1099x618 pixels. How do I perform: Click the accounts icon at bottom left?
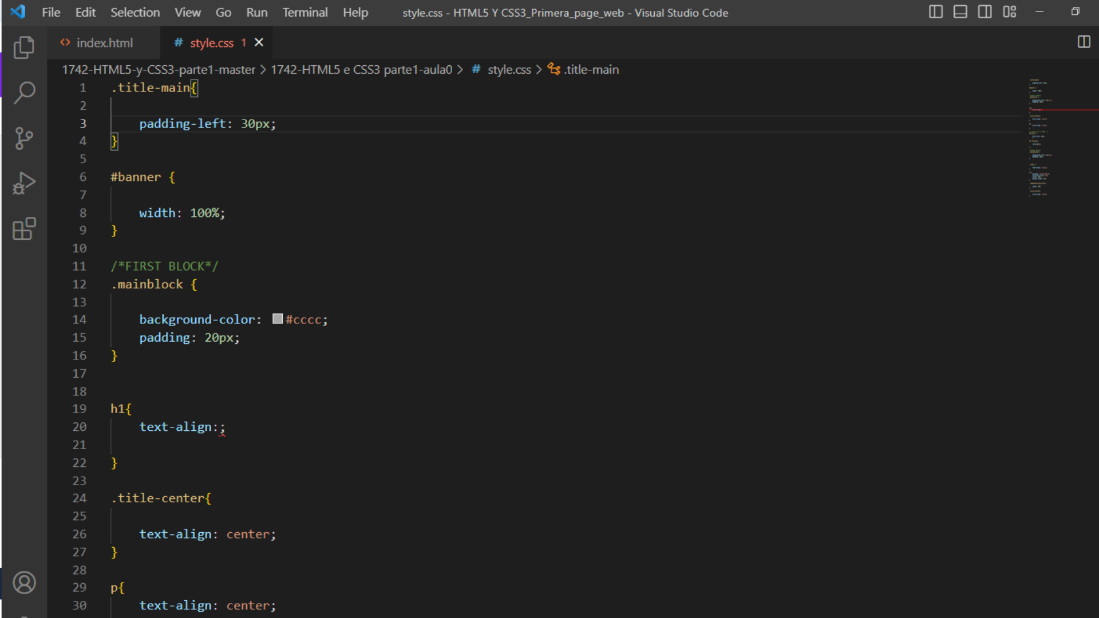pyautogui.click(x=24, y=583)
